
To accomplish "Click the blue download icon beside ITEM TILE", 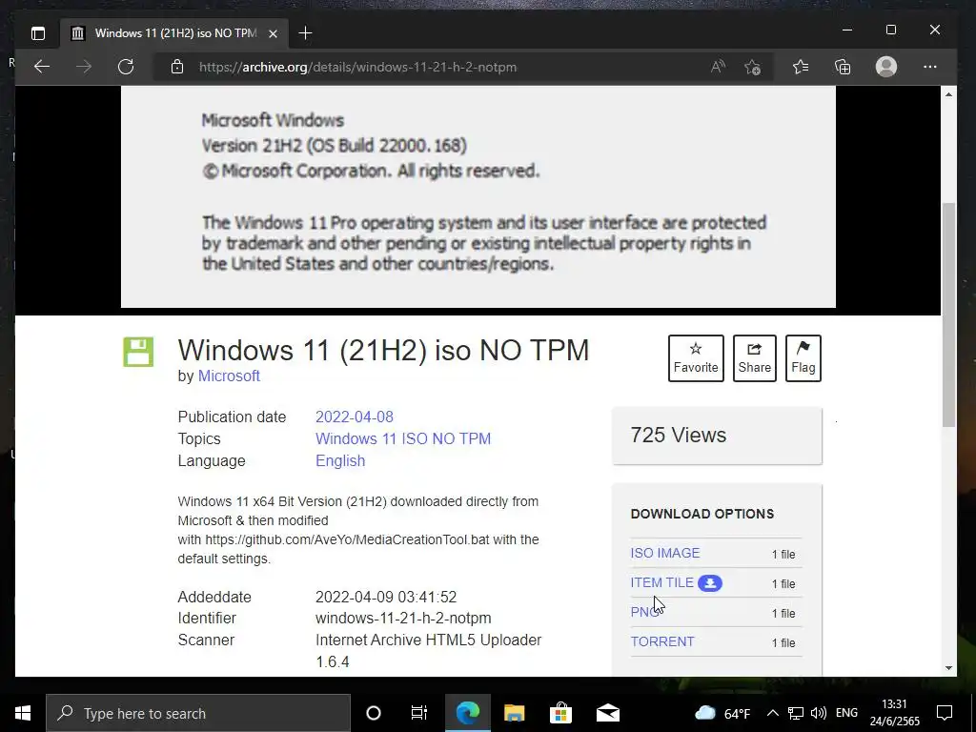I will (709, 583).
